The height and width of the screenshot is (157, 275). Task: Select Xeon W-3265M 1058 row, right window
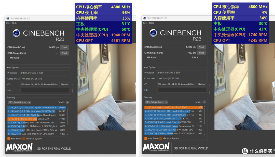pyautogui.click(x=174, y=130)
